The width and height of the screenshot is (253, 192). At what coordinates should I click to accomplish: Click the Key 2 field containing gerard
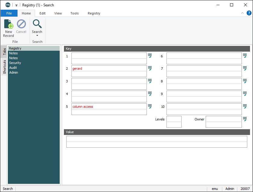click(x=109, y=69)
